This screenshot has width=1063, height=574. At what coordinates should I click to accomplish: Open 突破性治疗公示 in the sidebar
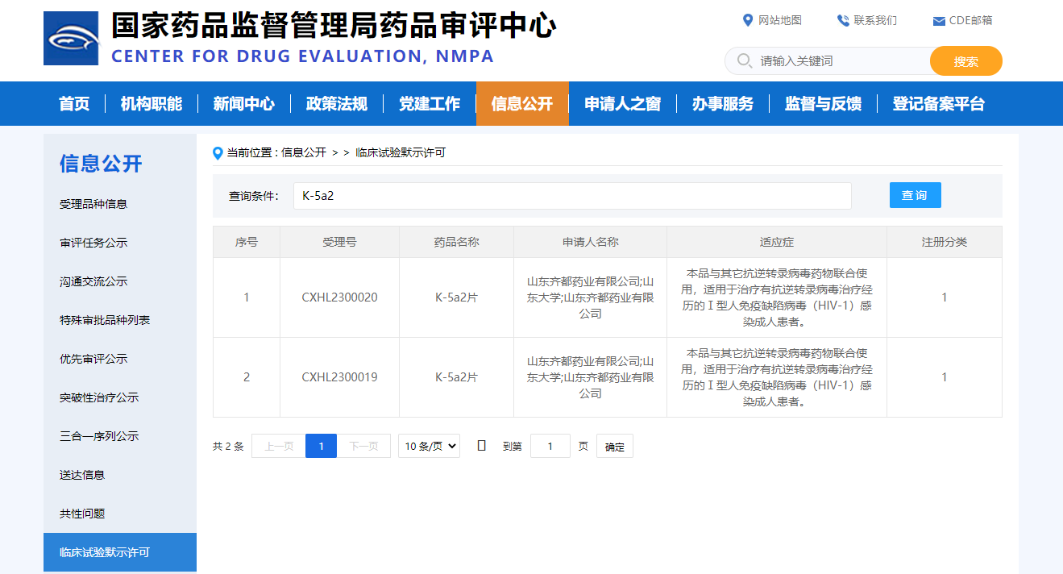(99, 397)
